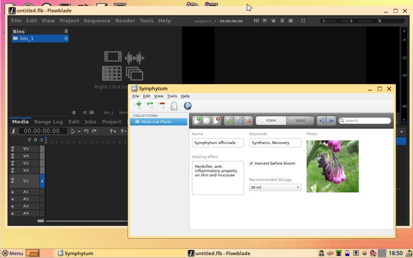Viewport: 413px width, 258px height.
Task: Duplicate the current record in Symphytum
Action: pyautogui.click(x=206, y=121)
